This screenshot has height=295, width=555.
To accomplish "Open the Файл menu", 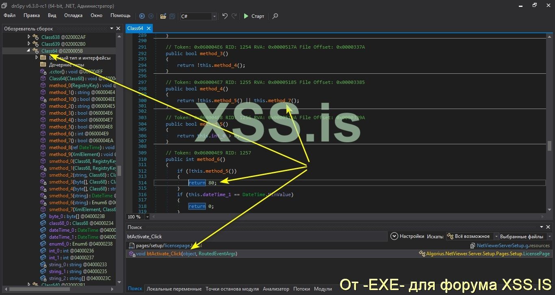I will pyautogui.click(x=10, y=15).
